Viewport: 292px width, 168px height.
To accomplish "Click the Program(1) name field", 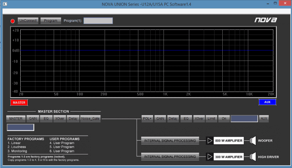I will click(x=98, y=21).
